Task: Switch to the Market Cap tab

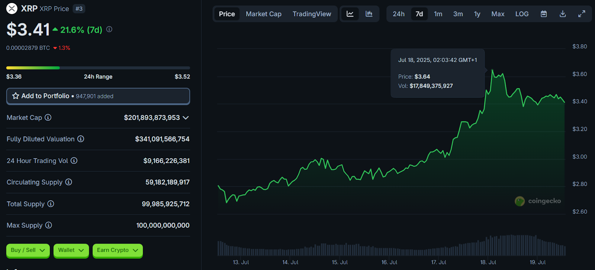Action: pos(263,14)
